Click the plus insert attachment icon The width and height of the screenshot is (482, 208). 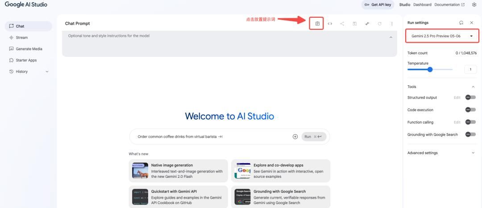pyautogui.click(x=295, y=136)
